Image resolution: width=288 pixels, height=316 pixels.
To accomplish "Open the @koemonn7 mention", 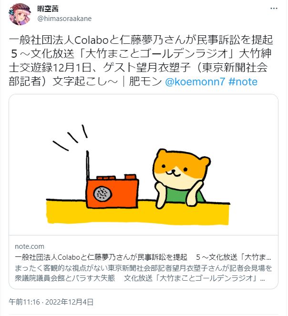I will point(195,82).
